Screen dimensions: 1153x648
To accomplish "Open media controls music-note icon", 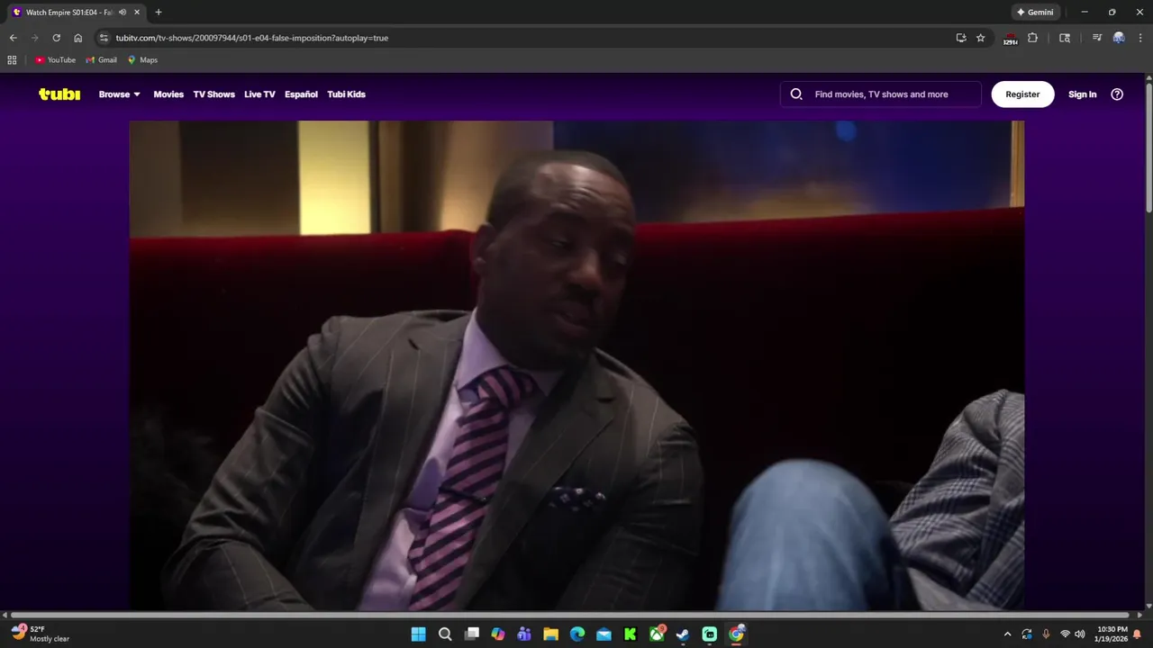I will pos(1096,38).
